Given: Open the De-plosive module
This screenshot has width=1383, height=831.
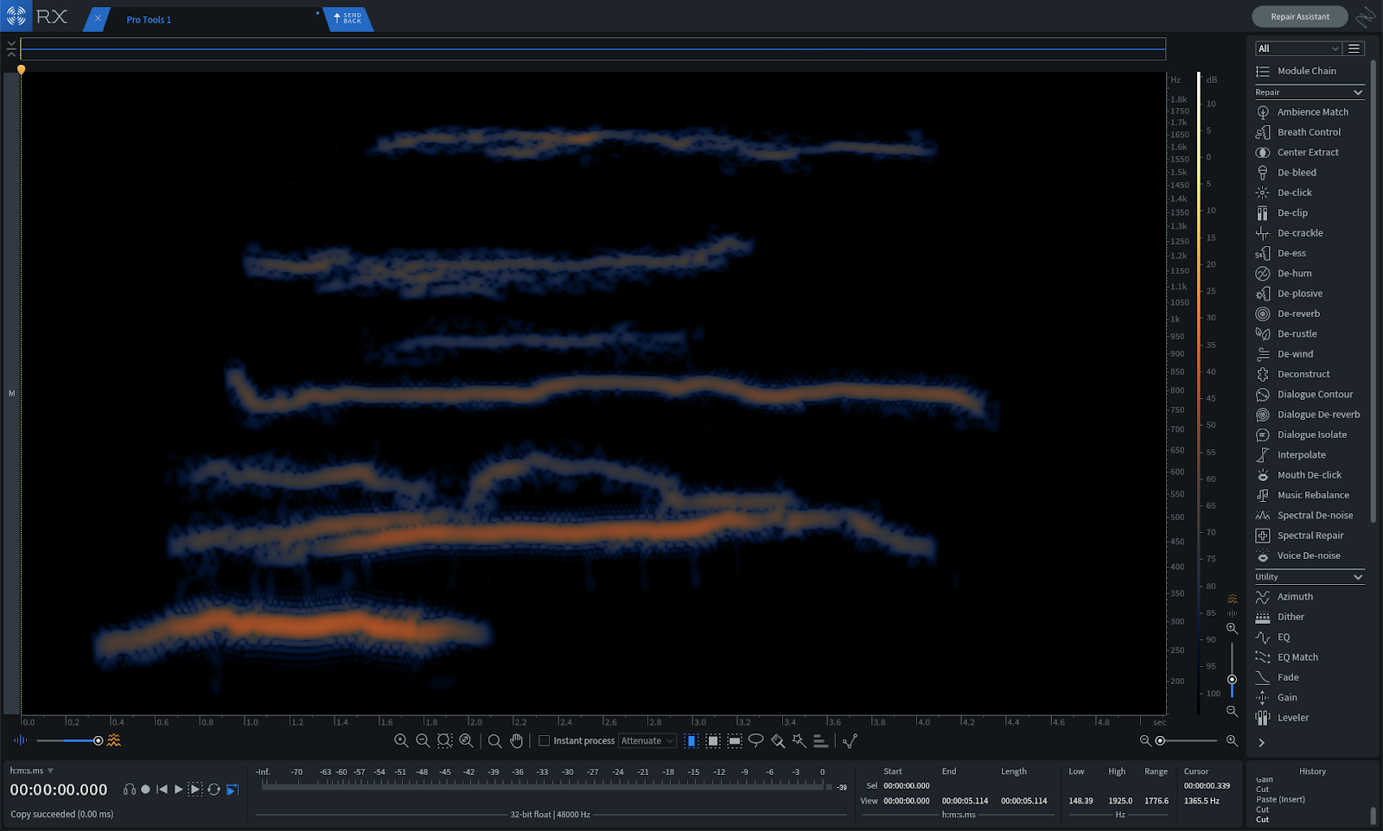Looking at the screenshot, I should pos(1310,294).
